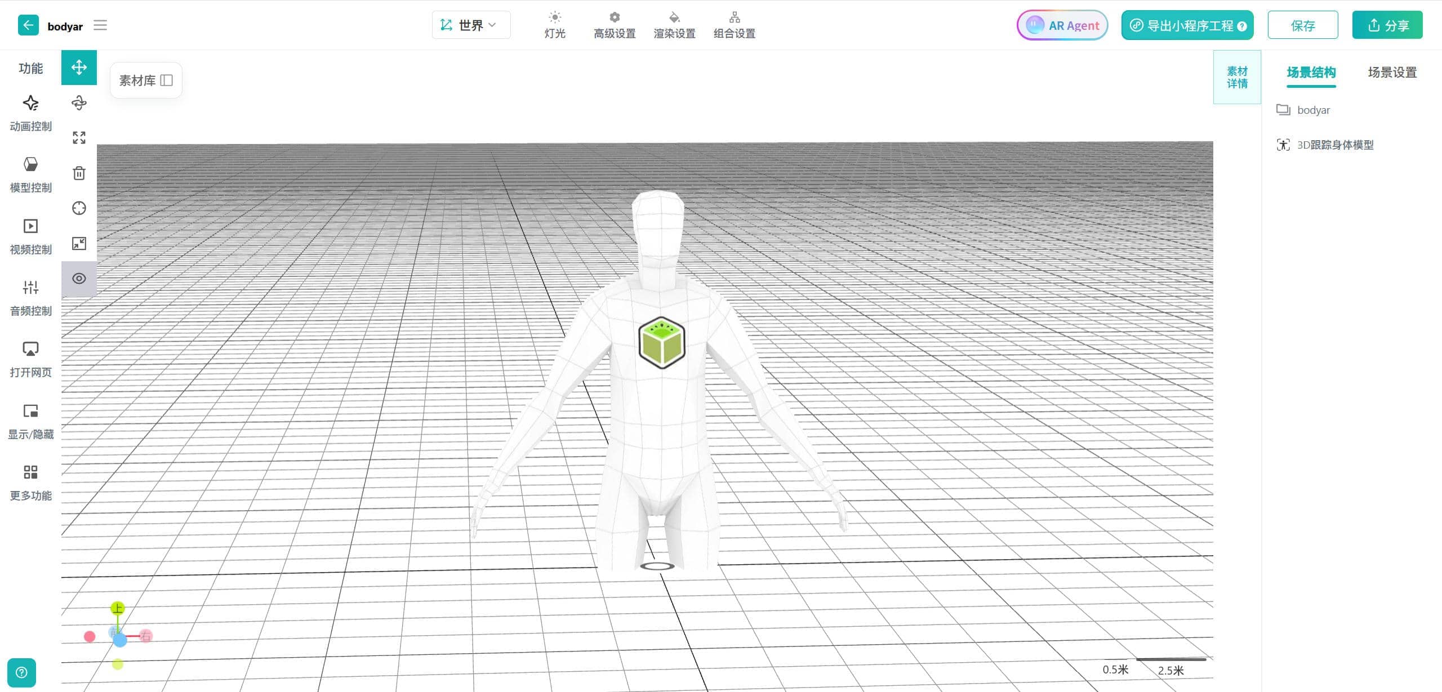Click the help question mark button
The height and width of the screenshot is (692, 1442).
pyautogui.click(x=21, y=672)
